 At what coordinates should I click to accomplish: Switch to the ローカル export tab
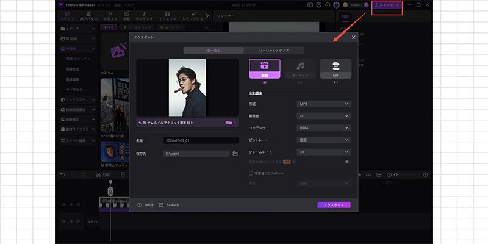(x=214, y=51)
